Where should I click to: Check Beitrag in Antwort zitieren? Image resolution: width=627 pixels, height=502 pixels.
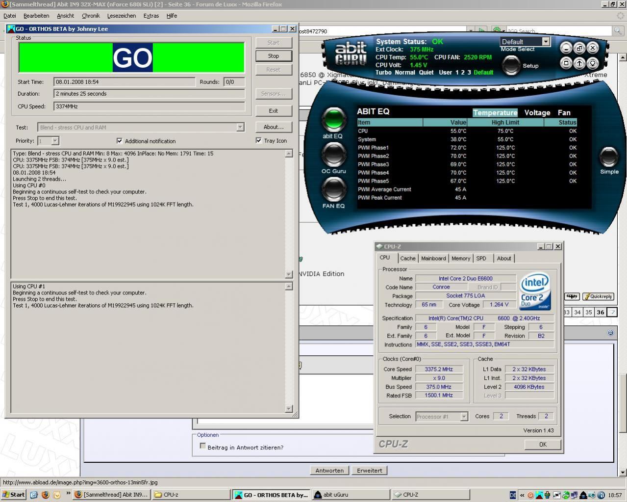[x=202, y=446]
